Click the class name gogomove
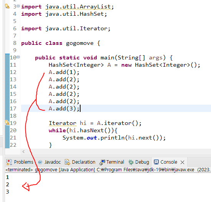The width and height of the screenshot is (211, 202). pyautogui.click(x=80, y=43)
